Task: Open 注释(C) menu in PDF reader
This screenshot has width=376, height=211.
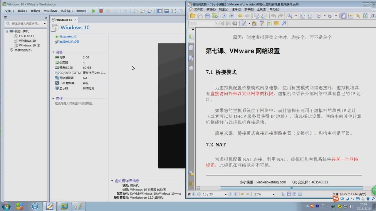Action: click(x=236, y=9)
